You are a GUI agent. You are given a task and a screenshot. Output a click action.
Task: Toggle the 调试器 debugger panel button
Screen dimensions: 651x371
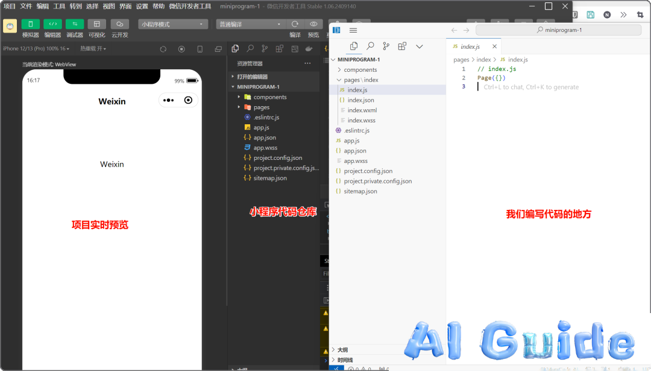tap(75, 24)
